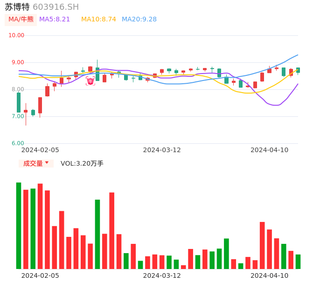Click the MA5:8.21 purple legend label

coord(55,20)
